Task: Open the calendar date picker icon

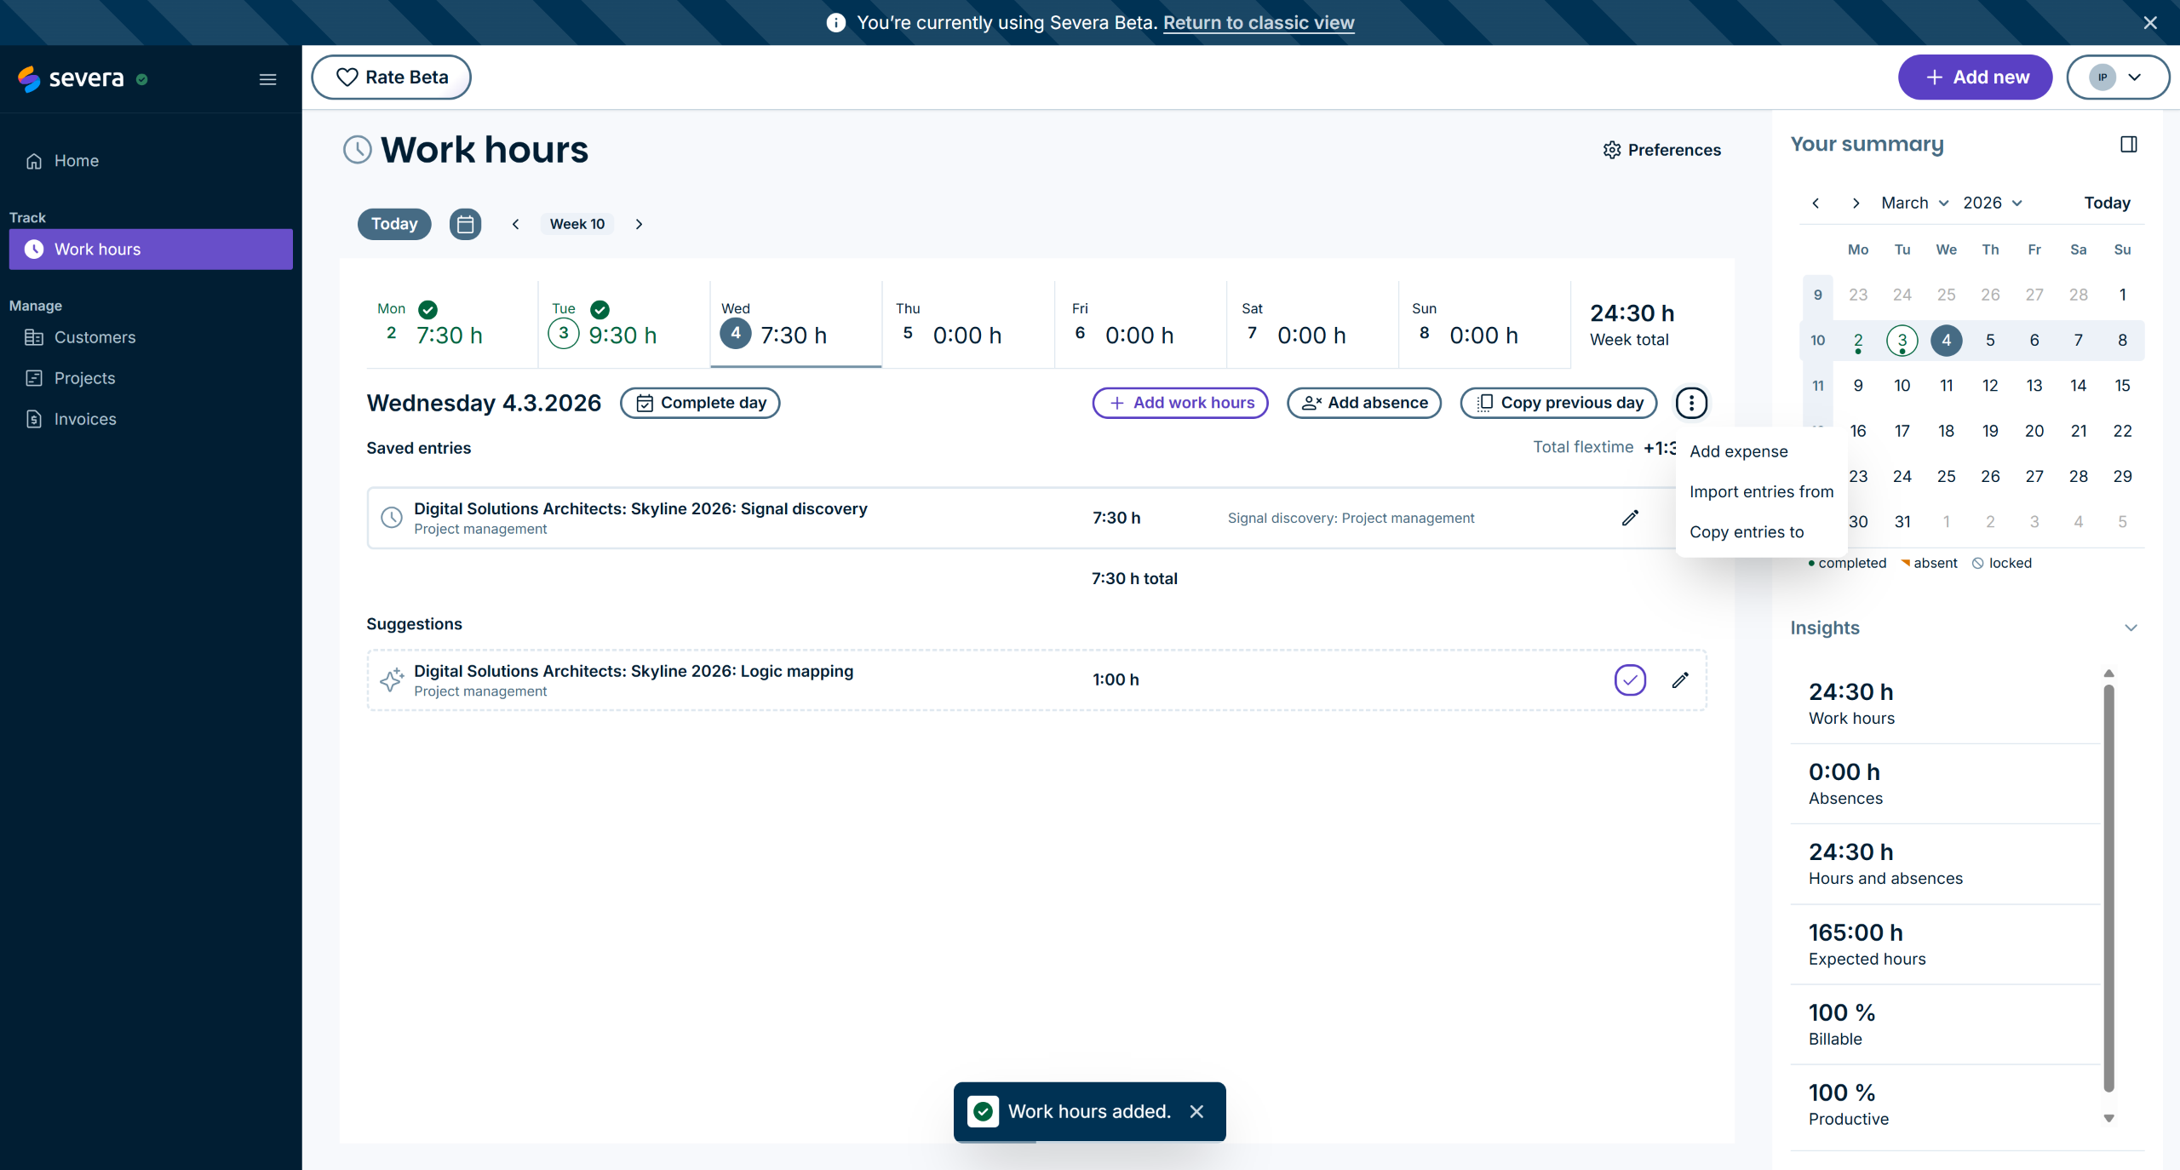Action: [465, 224]
